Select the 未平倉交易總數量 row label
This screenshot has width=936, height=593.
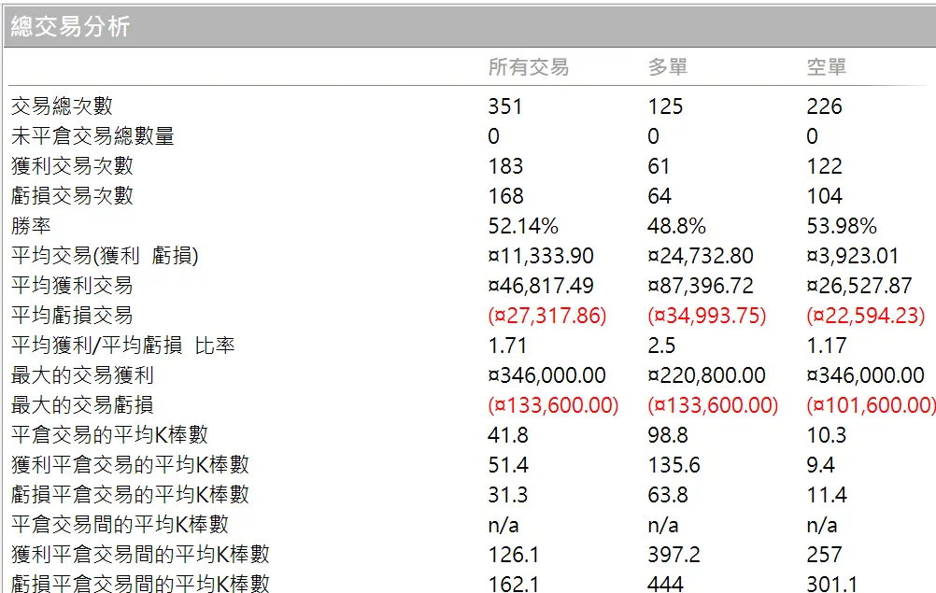92,136
